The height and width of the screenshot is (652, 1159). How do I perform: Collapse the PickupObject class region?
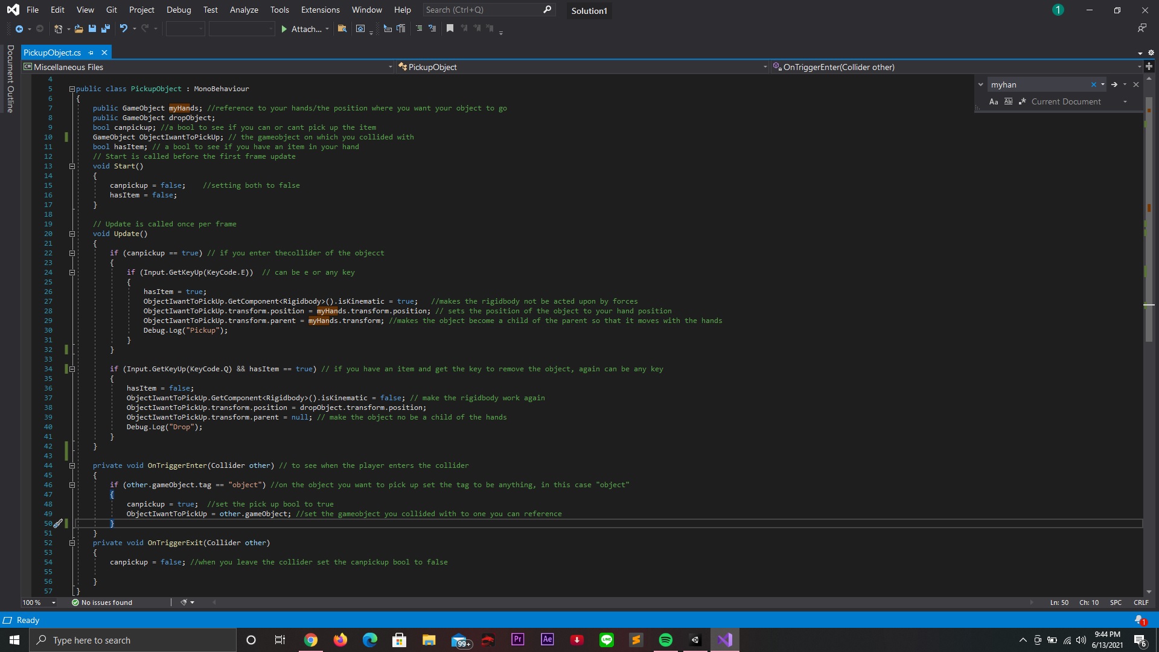72,89
